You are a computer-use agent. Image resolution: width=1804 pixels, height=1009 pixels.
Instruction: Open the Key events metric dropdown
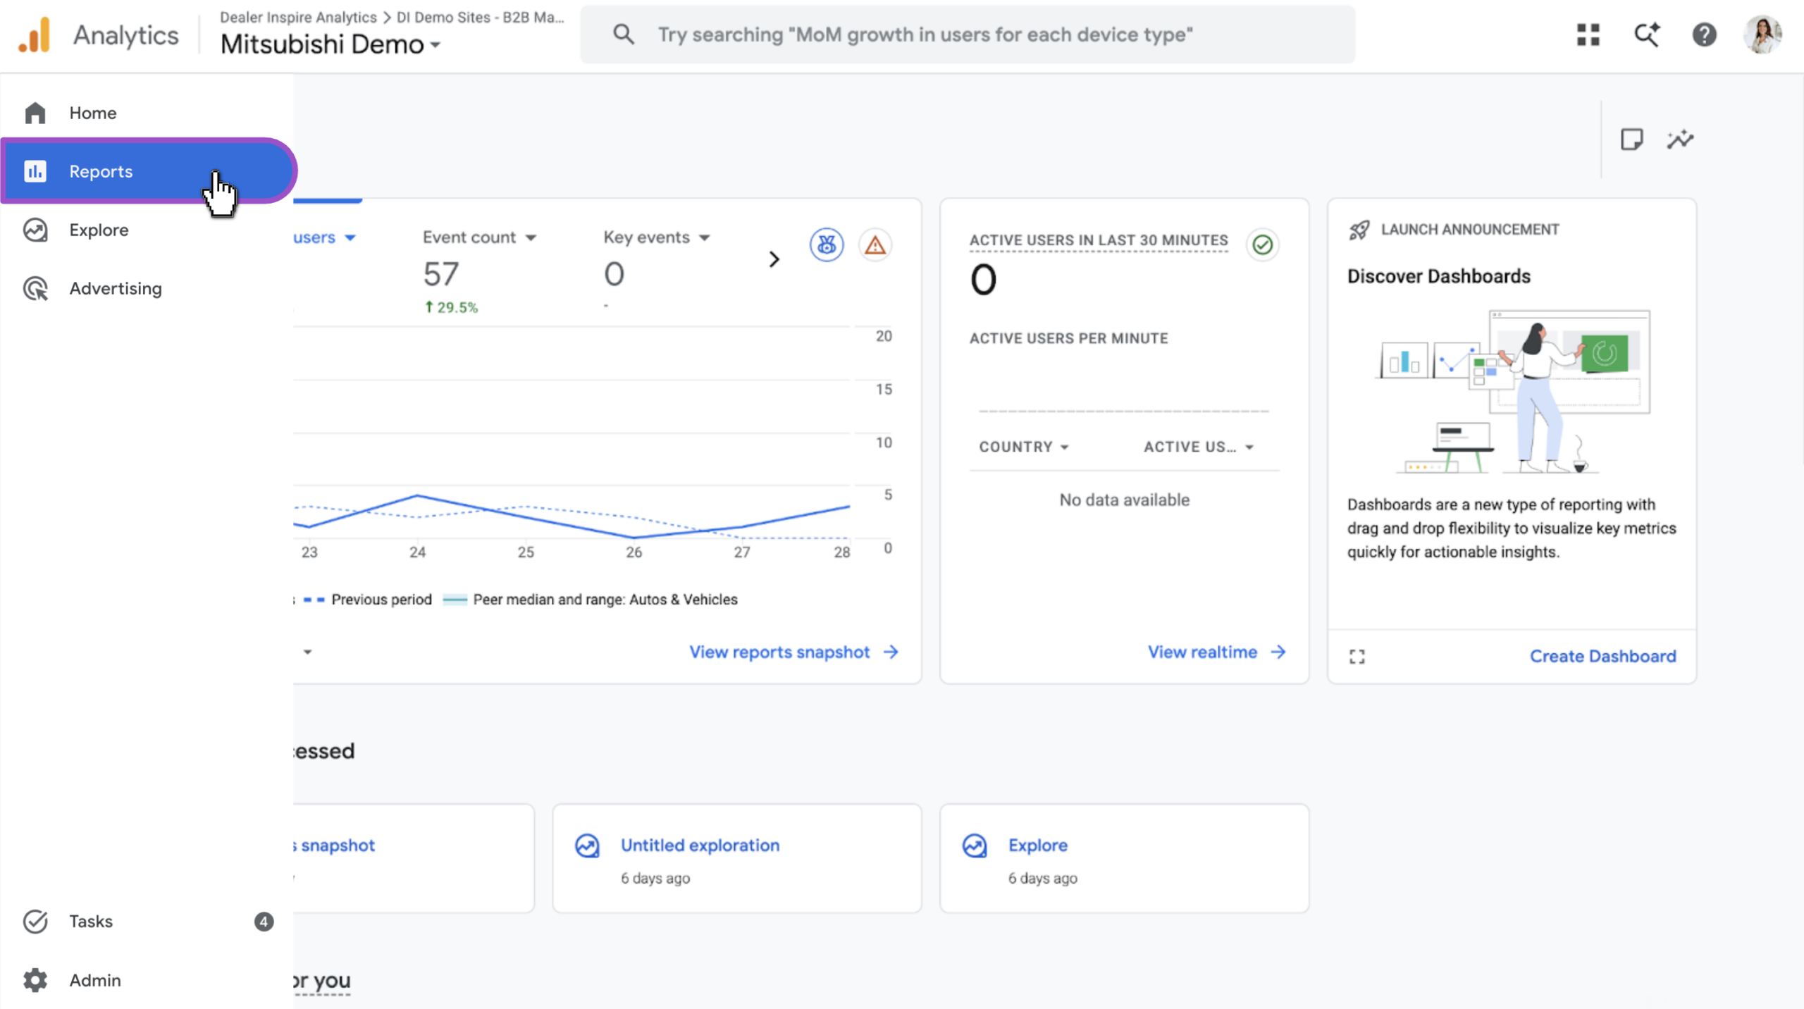[x=657, y=237]
